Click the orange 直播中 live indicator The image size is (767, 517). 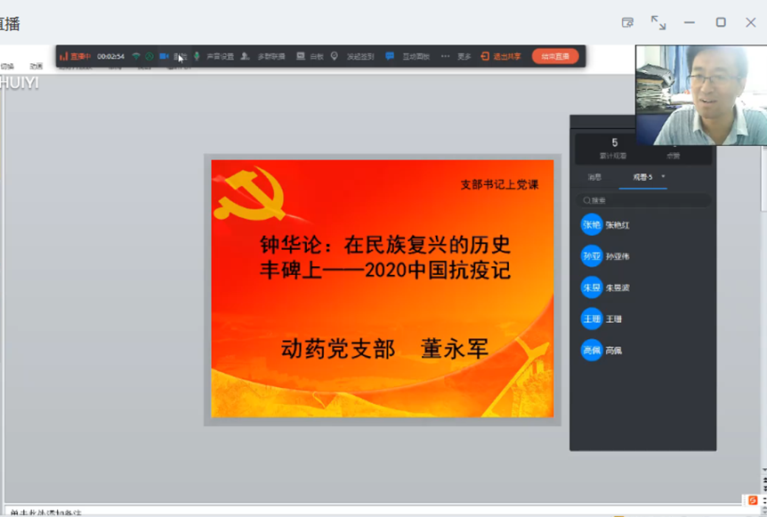pos(75,56)
